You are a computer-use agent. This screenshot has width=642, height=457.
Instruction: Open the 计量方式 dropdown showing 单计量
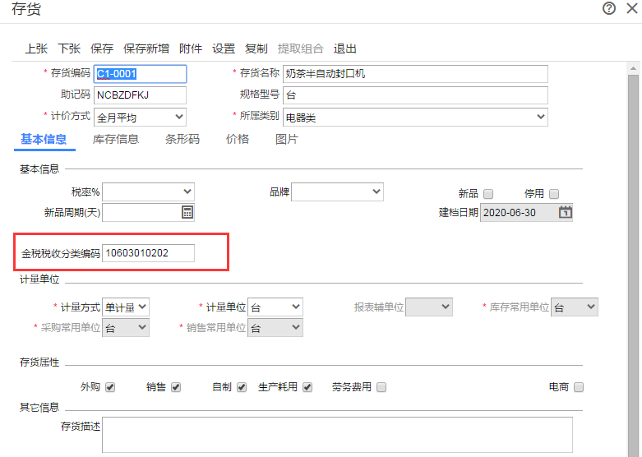point(126,307)
